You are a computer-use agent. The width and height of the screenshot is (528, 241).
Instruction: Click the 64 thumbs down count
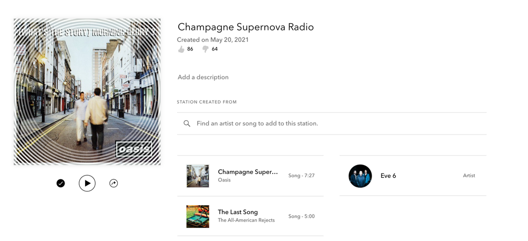pyautogui.click(x=215, y=49)
